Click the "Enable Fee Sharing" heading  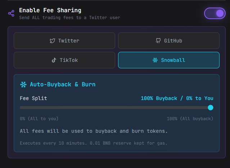(x=50, y=10)
